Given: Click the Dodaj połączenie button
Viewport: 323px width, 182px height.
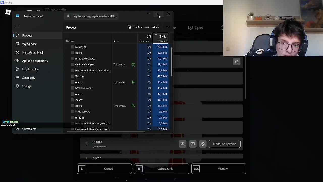Looking at the screenshot, I should point(225,144).
